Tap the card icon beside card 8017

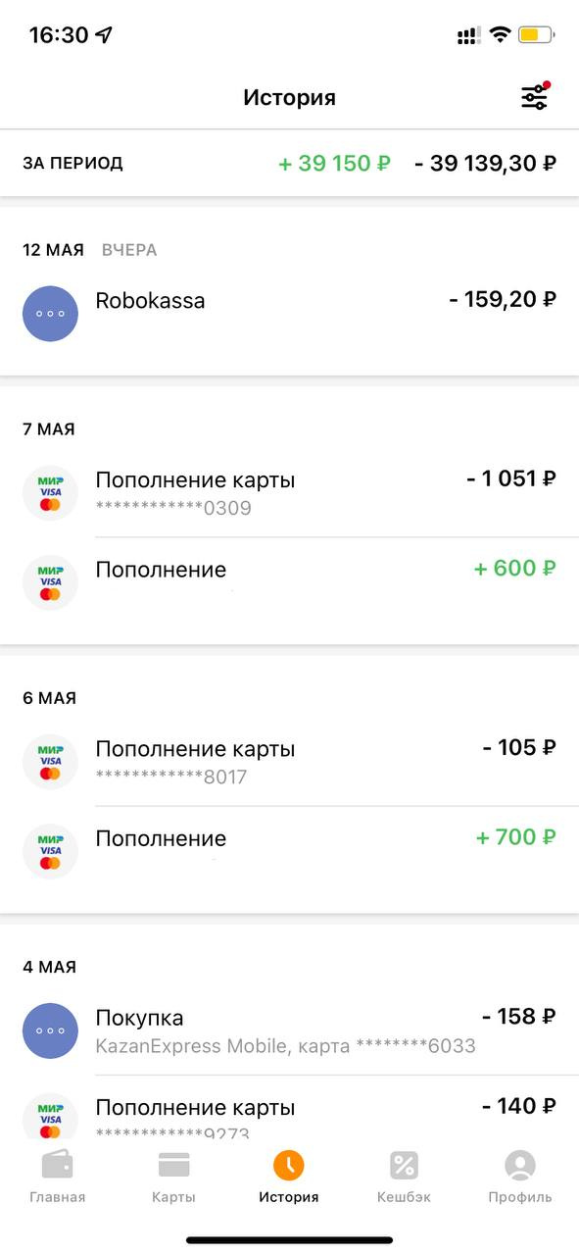pyautogui.click(x=50, y=762)
